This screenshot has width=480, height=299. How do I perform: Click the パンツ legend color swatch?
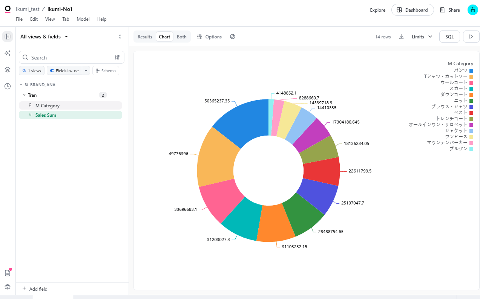[x=471, y=70]
